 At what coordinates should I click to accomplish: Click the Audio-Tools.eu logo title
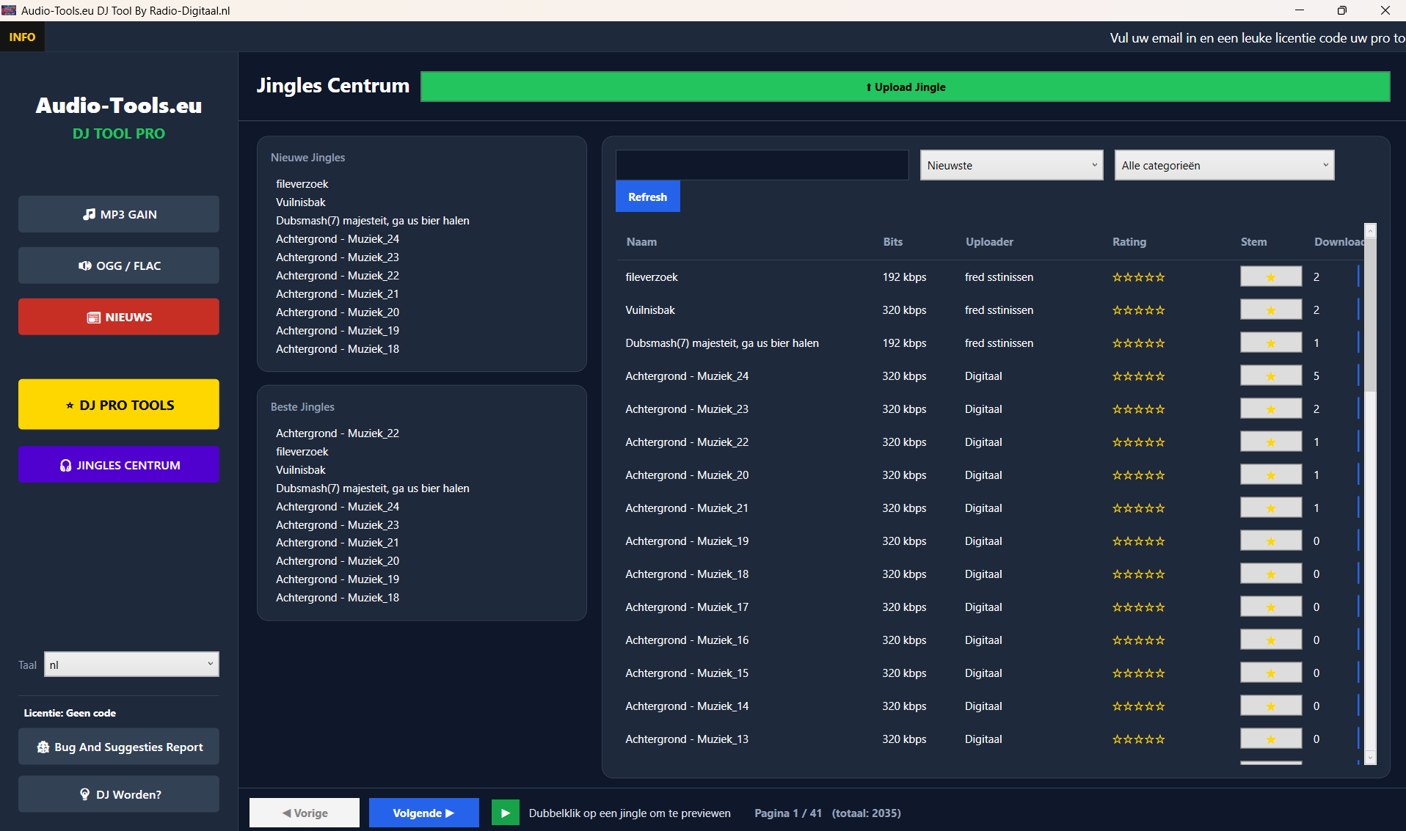tap(119, 105)
